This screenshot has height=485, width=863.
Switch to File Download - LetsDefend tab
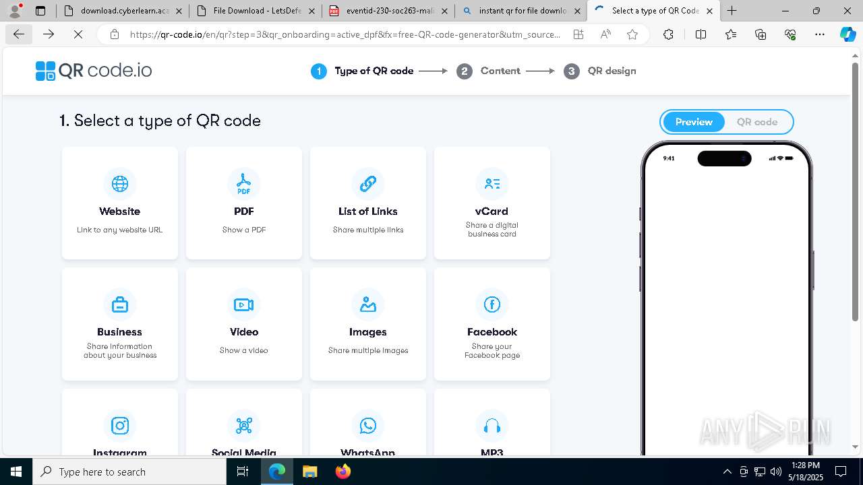click(x=255, y=11)
